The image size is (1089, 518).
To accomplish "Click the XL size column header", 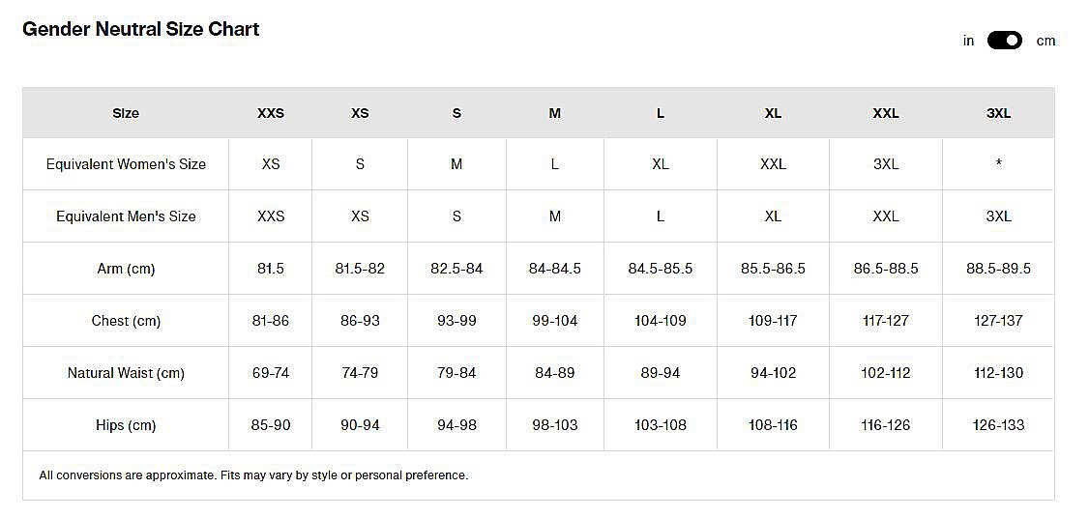I will coord(773,113).
